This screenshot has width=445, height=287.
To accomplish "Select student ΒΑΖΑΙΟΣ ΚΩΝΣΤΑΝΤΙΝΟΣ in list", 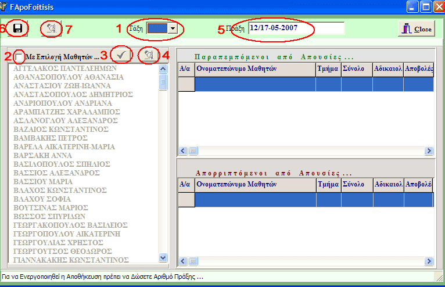I will pyautogui.click(x=61, y=129).
